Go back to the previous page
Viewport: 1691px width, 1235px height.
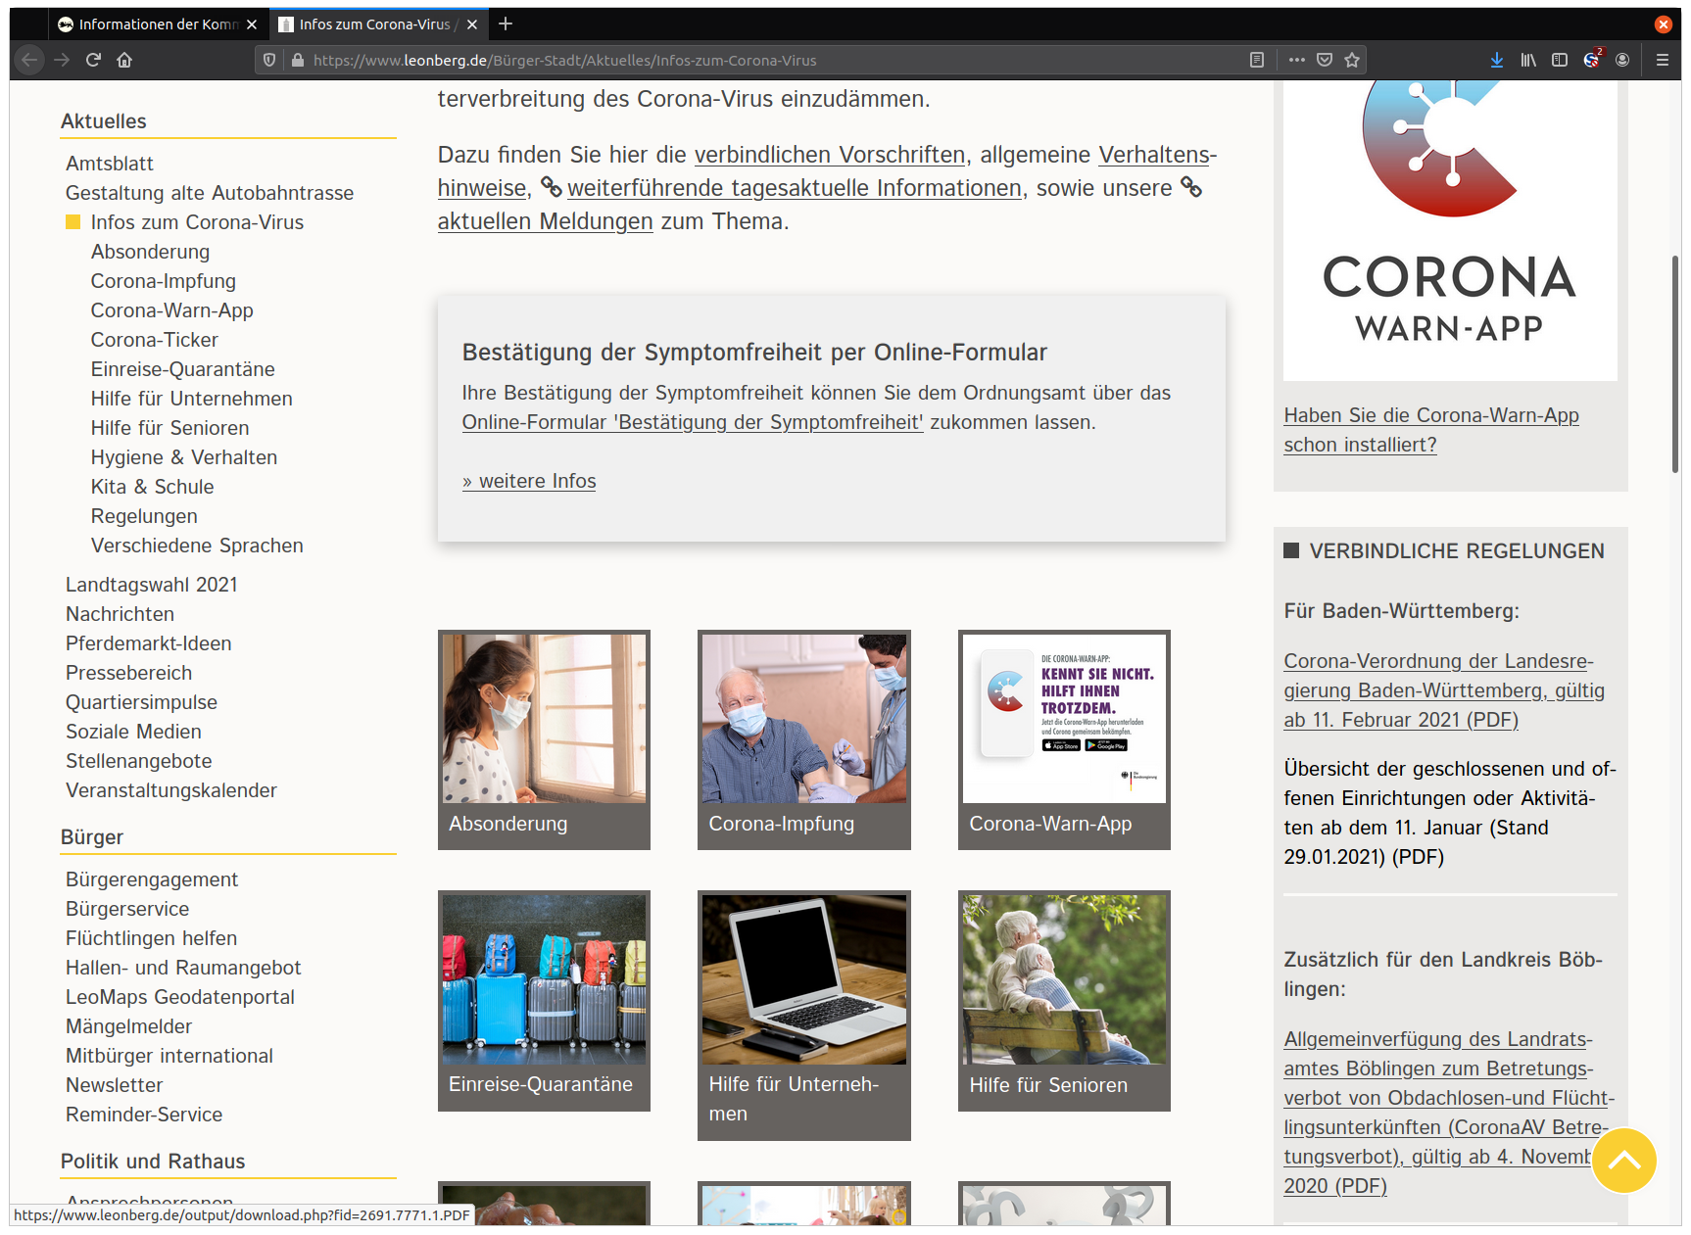29,60
